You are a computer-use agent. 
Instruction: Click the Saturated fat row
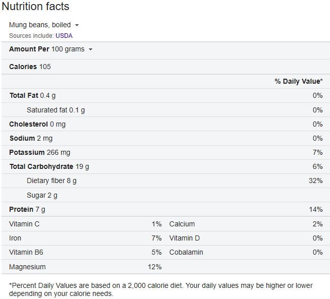click(x=56, y=110)
